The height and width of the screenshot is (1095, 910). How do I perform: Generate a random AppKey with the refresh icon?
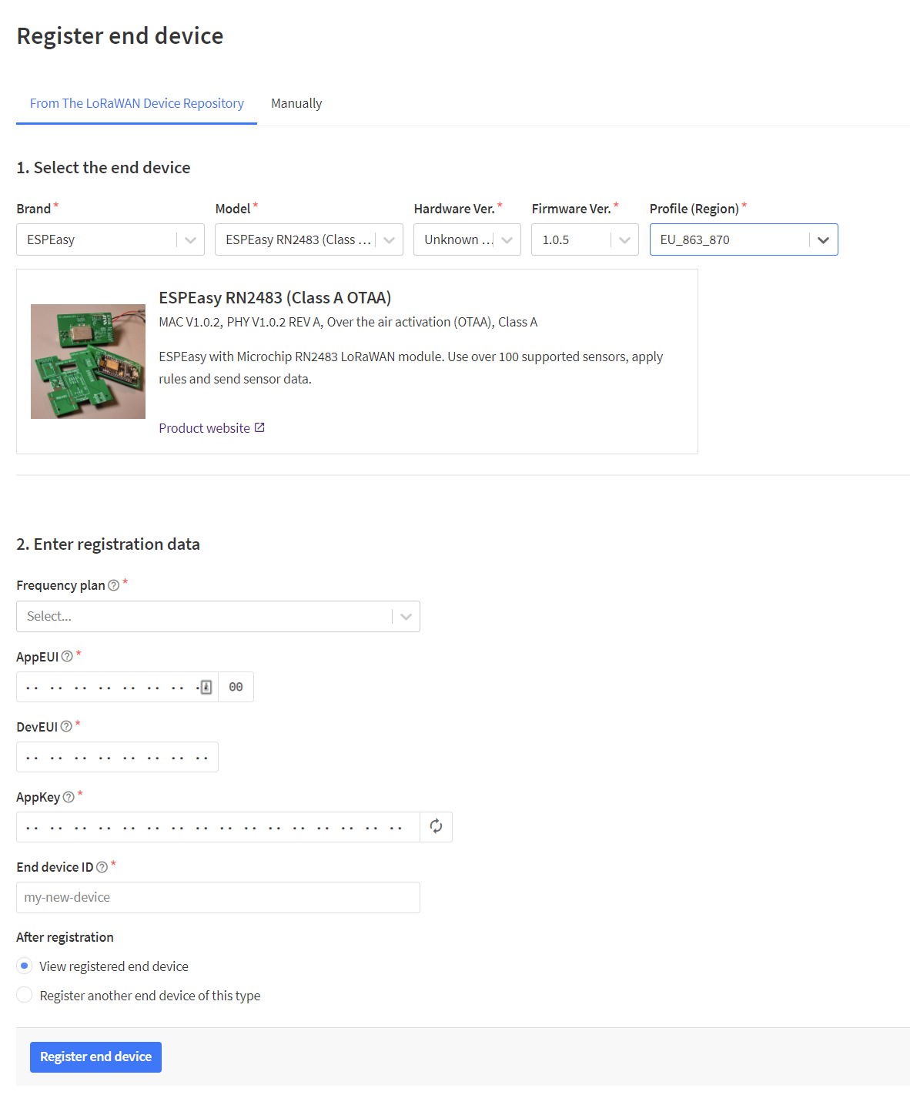click(x=436, y=826)
